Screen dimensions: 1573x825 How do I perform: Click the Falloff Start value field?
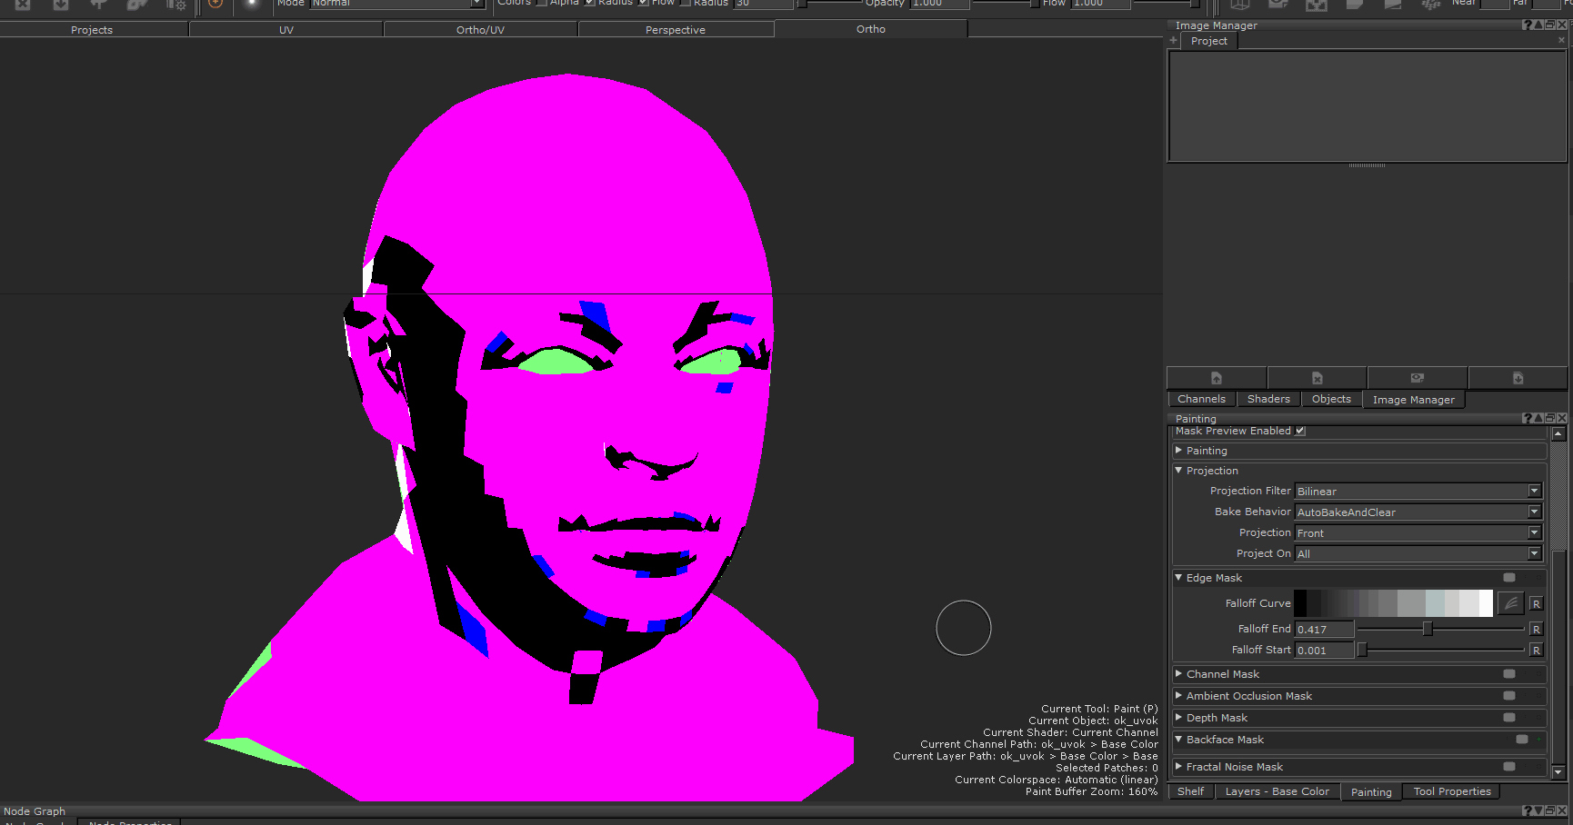pyautogui.click(x=1324, y=651)
